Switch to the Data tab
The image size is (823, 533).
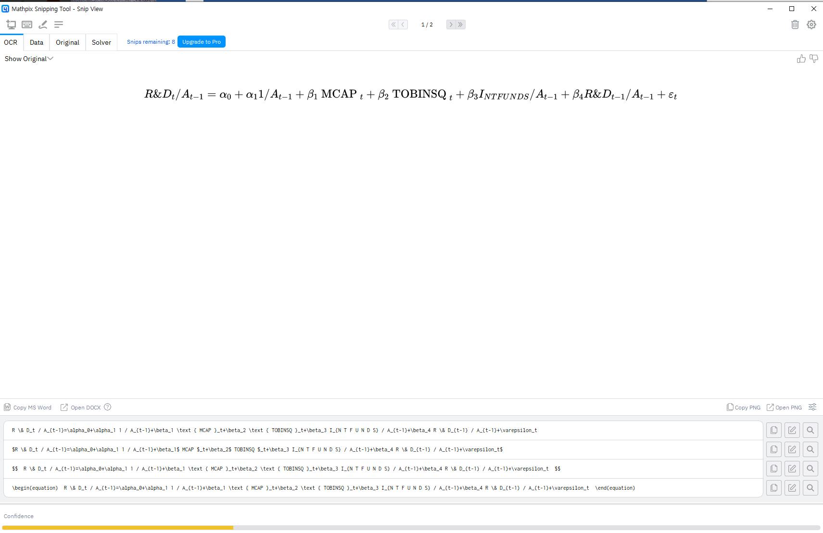[37, 42]
